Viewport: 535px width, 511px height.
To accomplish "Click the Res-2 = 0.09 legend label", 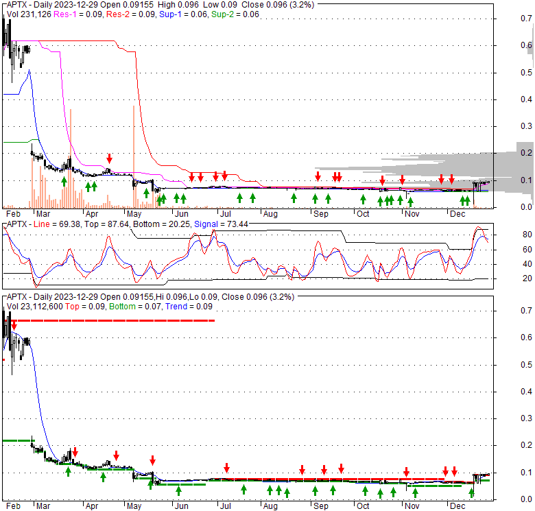I will pos(130,14).
